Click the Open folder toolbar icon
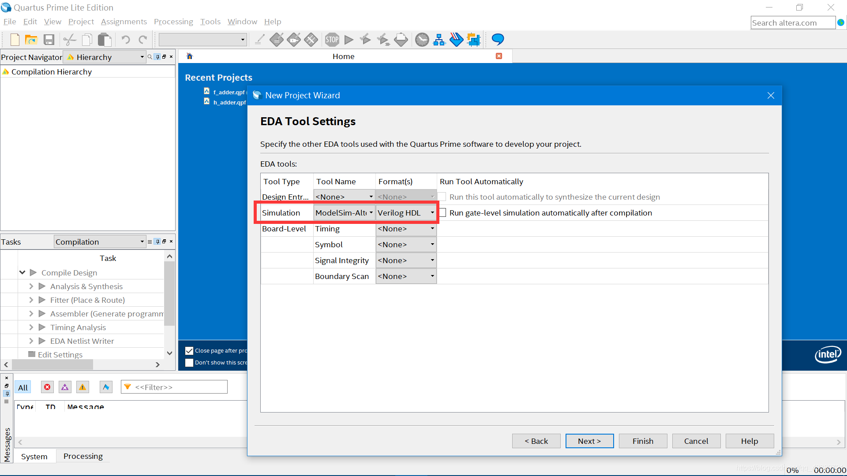Image resolution: width=847 pixels, height=476 pixels. (31, 40)
